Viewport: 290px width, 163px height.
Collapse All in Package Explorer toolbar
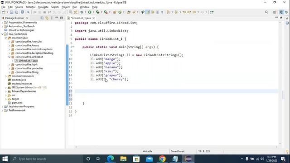(x=42, y=18)
